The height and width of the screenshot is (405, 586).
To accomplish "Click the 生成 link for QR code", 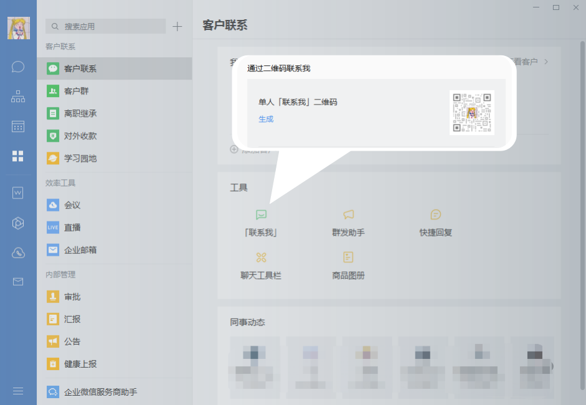I will pyautogui.click(x=266, y=119).
